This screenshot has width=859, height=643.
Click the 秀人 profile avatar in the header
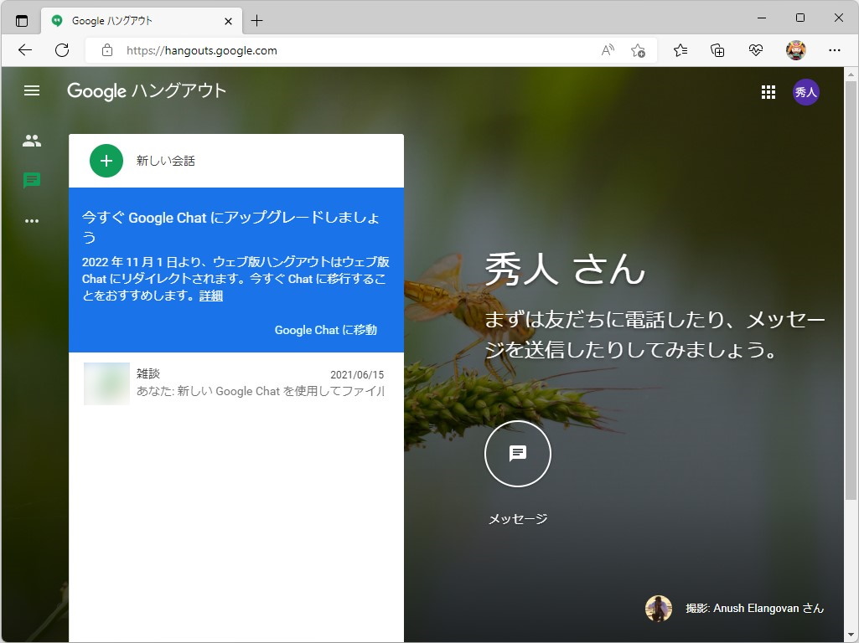[805, 92]
